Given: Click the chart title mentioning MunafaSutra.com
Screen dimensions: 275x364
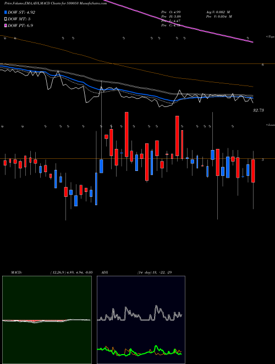Looking at the screenshot, I should [x=56, y=4].
